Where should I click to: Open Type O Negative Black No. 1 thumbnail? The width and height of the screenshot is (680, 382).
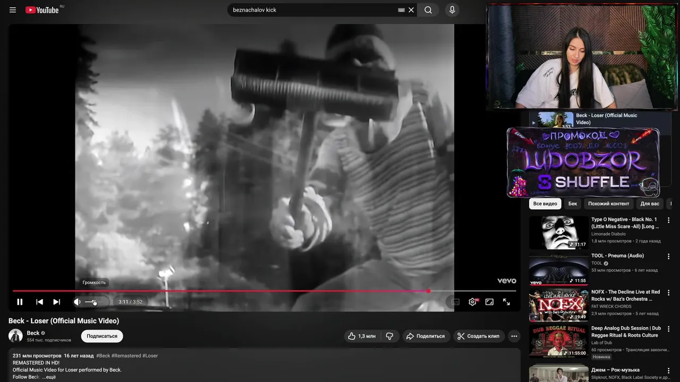pos(558,232)
